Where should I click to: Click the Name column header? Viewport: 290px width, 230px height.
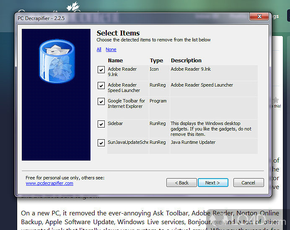pos(115,61)
